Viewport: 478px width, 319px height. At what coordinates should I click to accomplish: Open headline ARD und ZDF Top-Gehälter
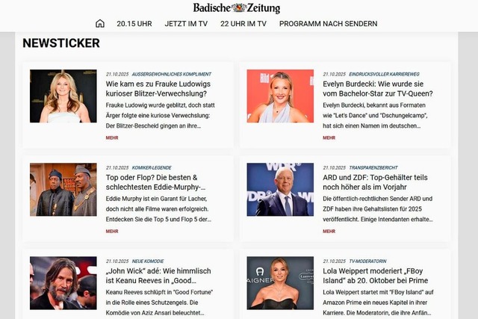[375, 182]
